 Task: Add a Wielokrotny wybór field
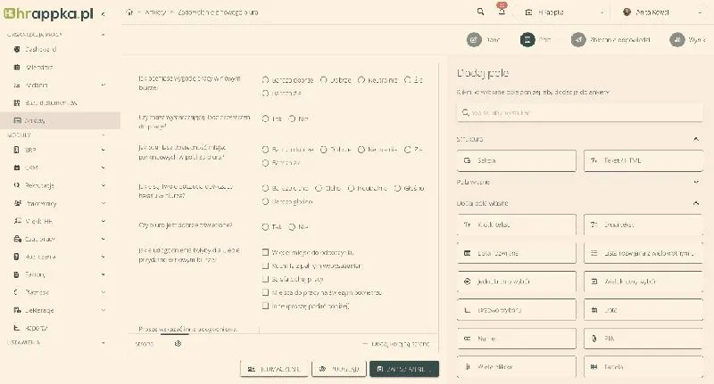[643, 282]
